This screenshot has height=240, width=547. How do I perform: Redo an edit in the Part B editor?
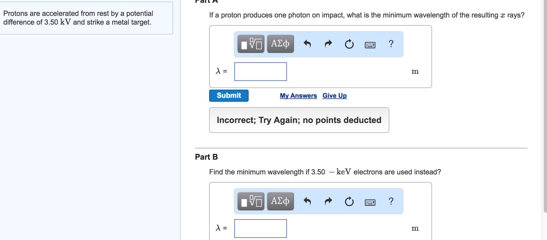(328, 201)
